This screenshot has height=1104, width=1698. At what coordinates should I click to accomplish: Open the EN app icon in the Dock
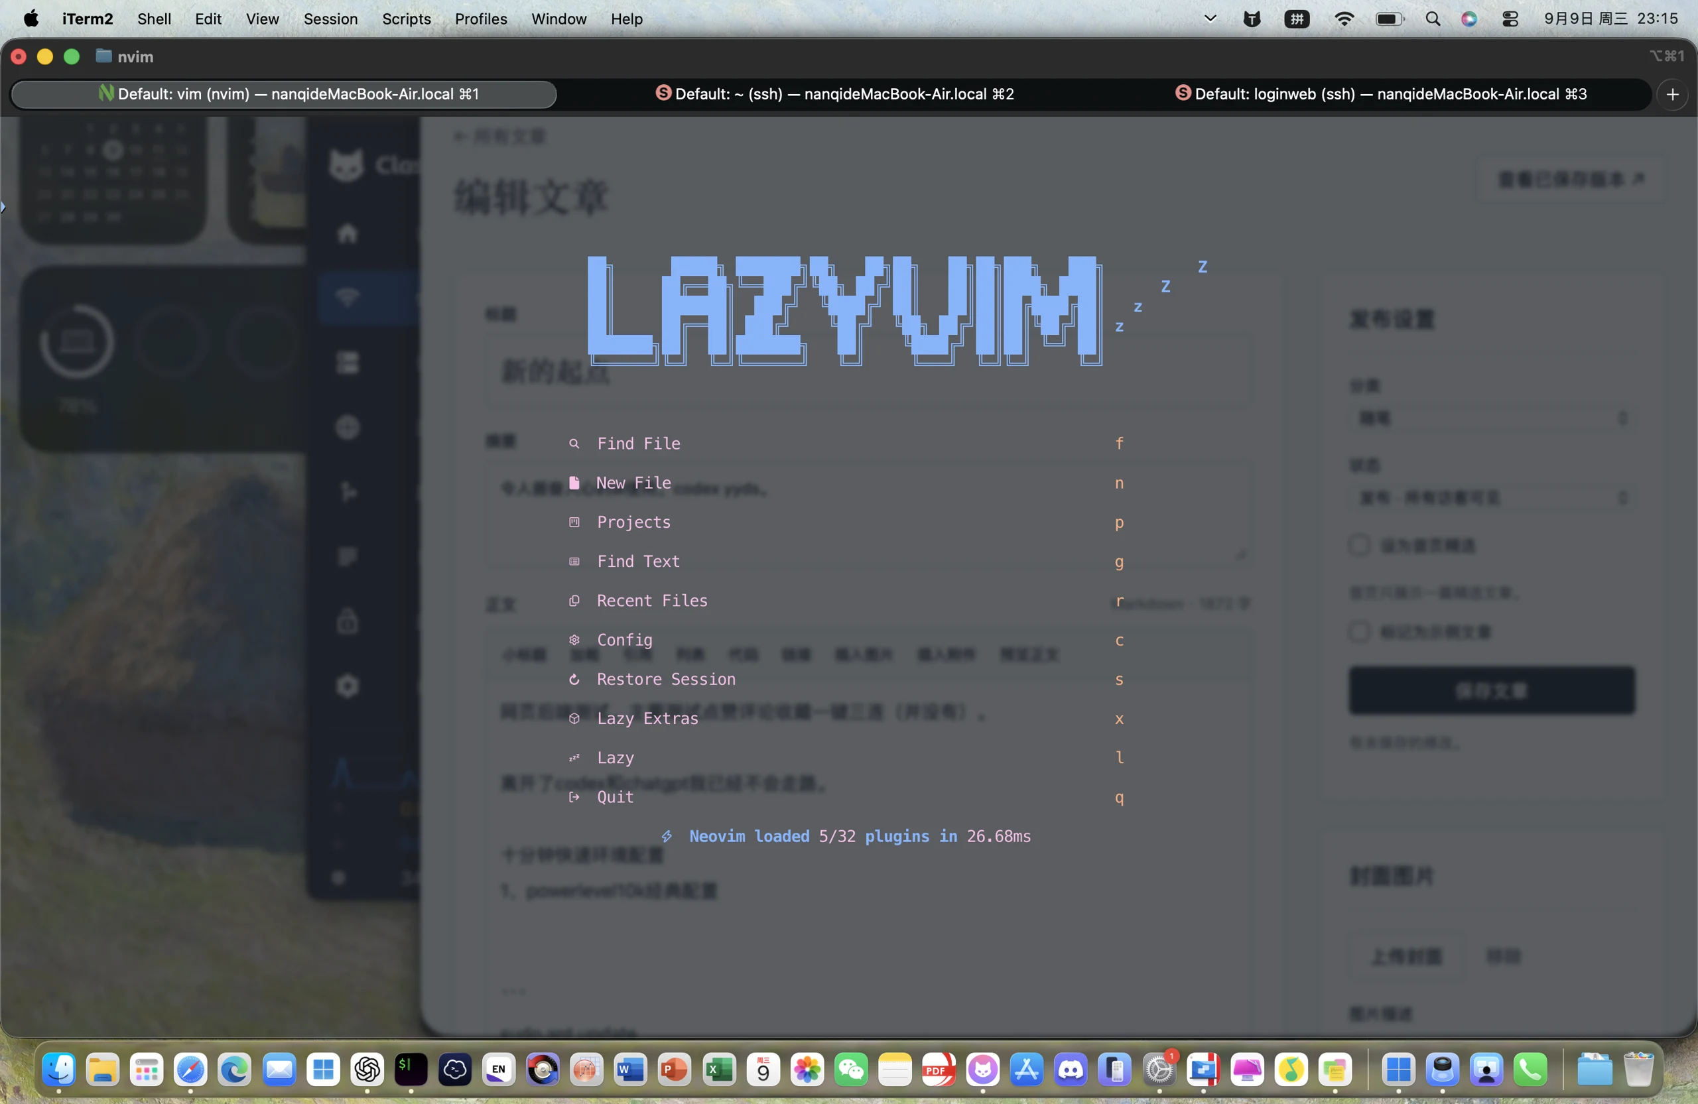[499, 1069]
